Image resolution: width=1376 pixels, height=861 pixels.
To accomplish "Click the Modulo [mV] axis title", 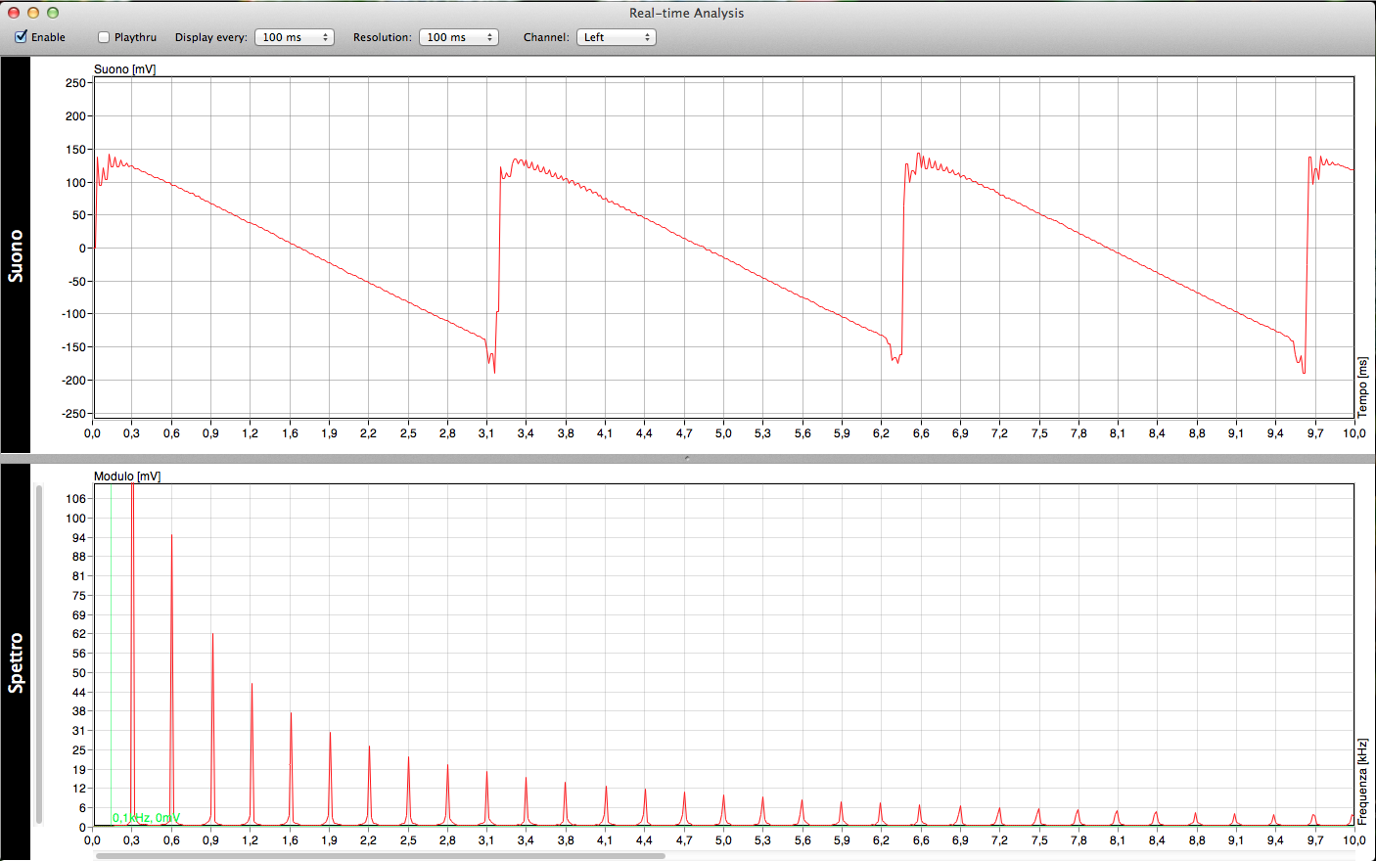I will (x=127, y=476).
